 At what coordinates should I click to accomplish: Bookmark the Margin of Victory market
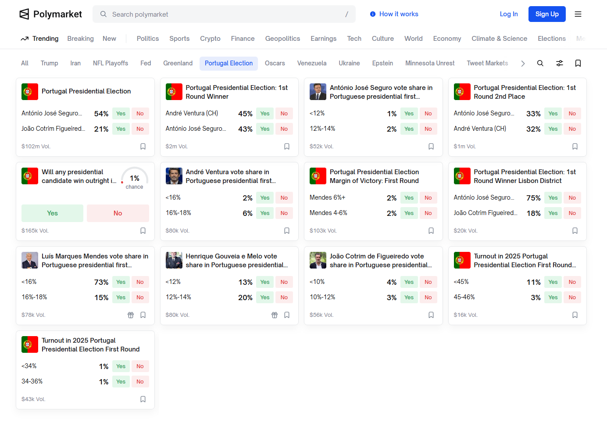(x=431, y=231)
